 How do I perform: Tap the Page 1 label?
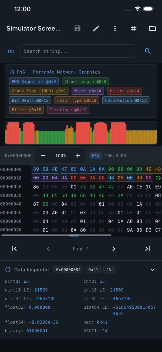pyautogui.click(x=81, y=249)
